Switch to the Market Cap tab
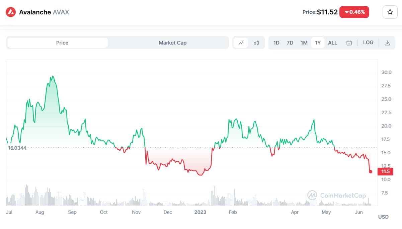Image resolution: width=402 pixels, height=229 pixels. (x=172, y=43)
